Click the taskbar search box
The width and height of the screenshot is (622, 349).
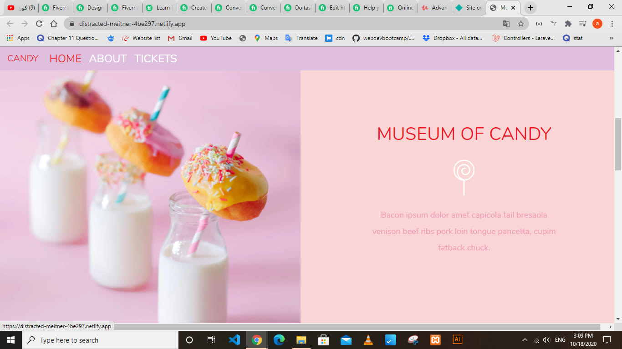click(100, 340)
